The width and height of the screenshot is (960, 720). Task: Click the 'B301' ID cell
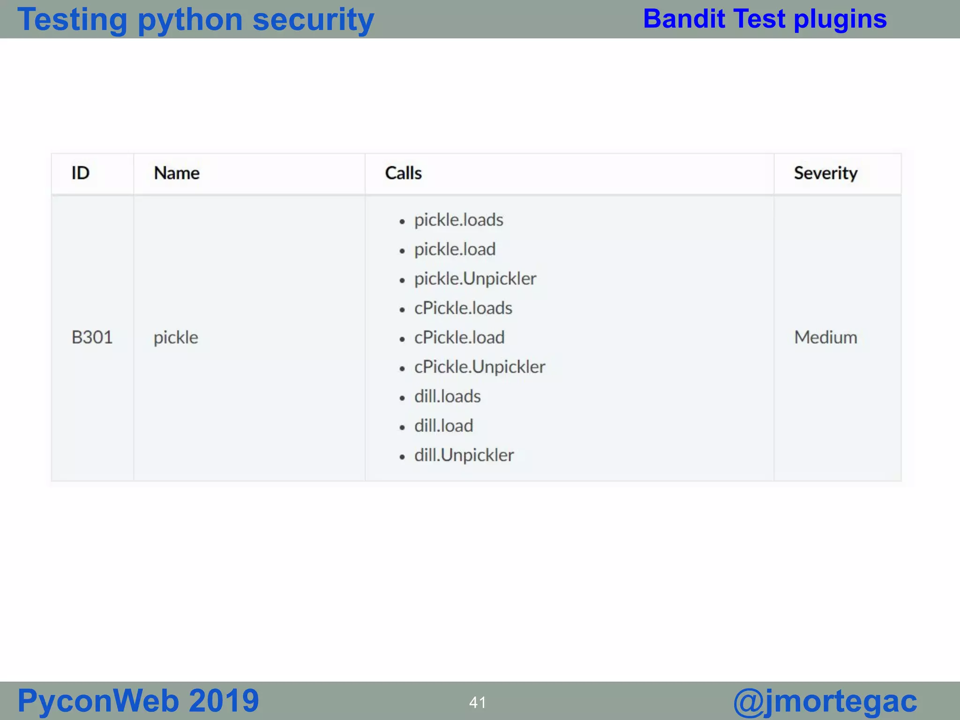92,337
